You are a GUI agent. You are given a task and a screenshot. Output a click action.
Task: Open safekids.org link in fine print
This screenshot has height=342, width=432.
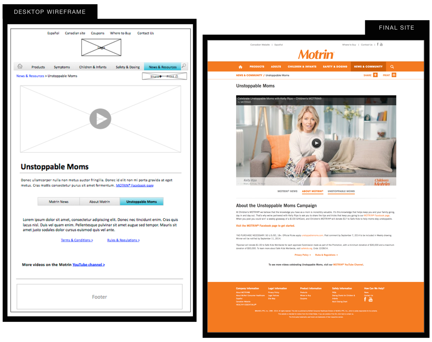pos(306,249)
